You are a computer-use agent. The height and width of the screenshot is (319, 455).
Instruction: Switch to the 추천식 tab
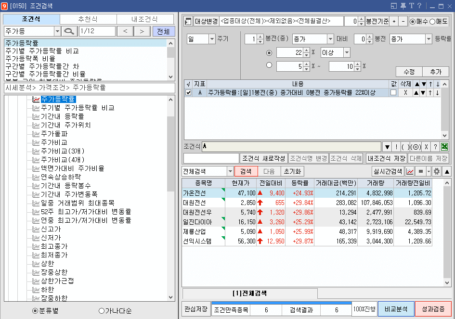point(88,19)
